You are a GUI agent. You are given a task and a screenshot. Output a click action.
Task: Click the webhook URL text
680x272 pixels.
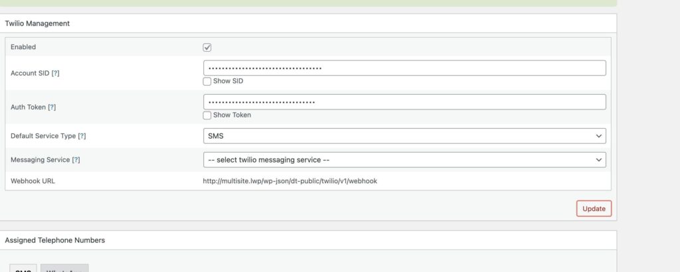click(x=290, y=180)
